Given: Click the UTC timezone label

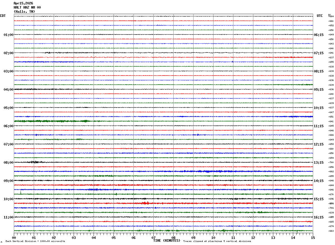Looking at the screenshot, I should point(320,16).
